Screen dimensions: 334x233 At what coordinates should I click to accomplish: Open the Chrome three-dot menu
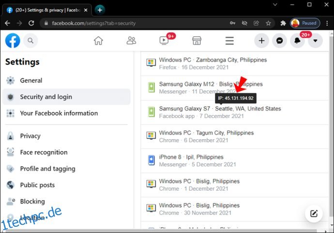327,23
